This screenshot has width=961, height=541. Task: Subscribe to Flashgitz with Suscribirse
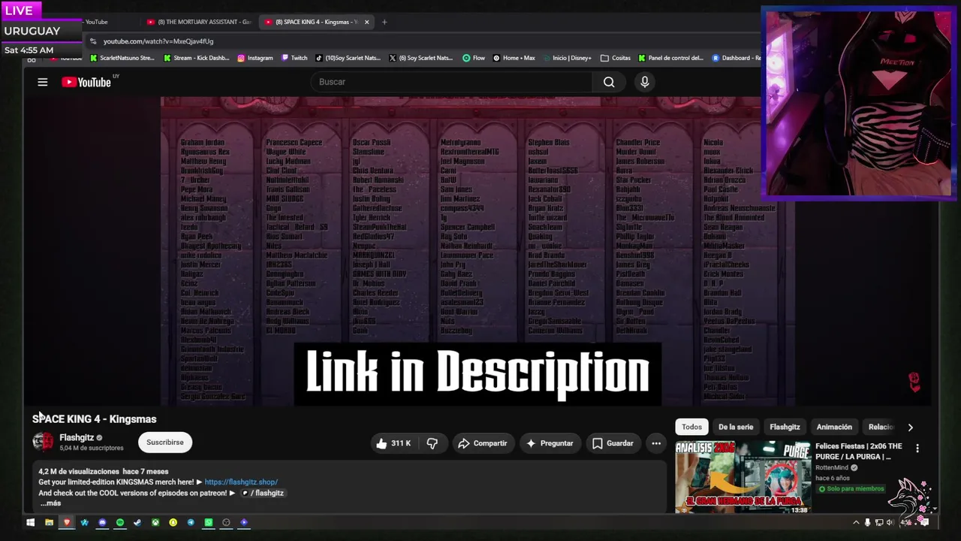click(x=165, y=443)
